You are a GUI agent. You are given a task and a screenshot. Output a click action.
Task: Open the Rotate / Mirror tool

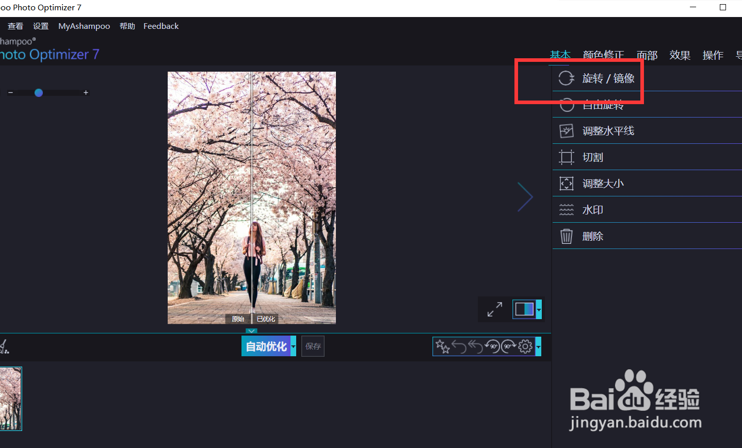point(647,78)
